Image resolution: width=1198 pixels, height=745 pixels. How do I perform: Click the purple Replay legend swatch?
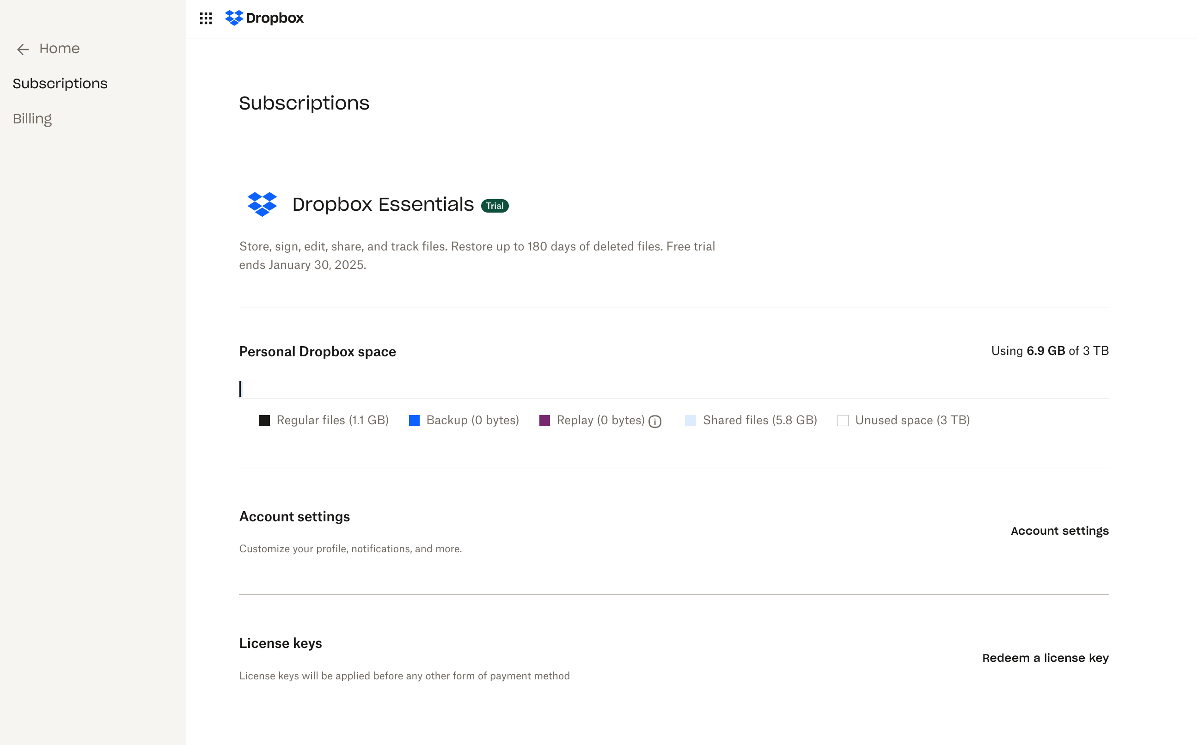click(x=544, y=420)
